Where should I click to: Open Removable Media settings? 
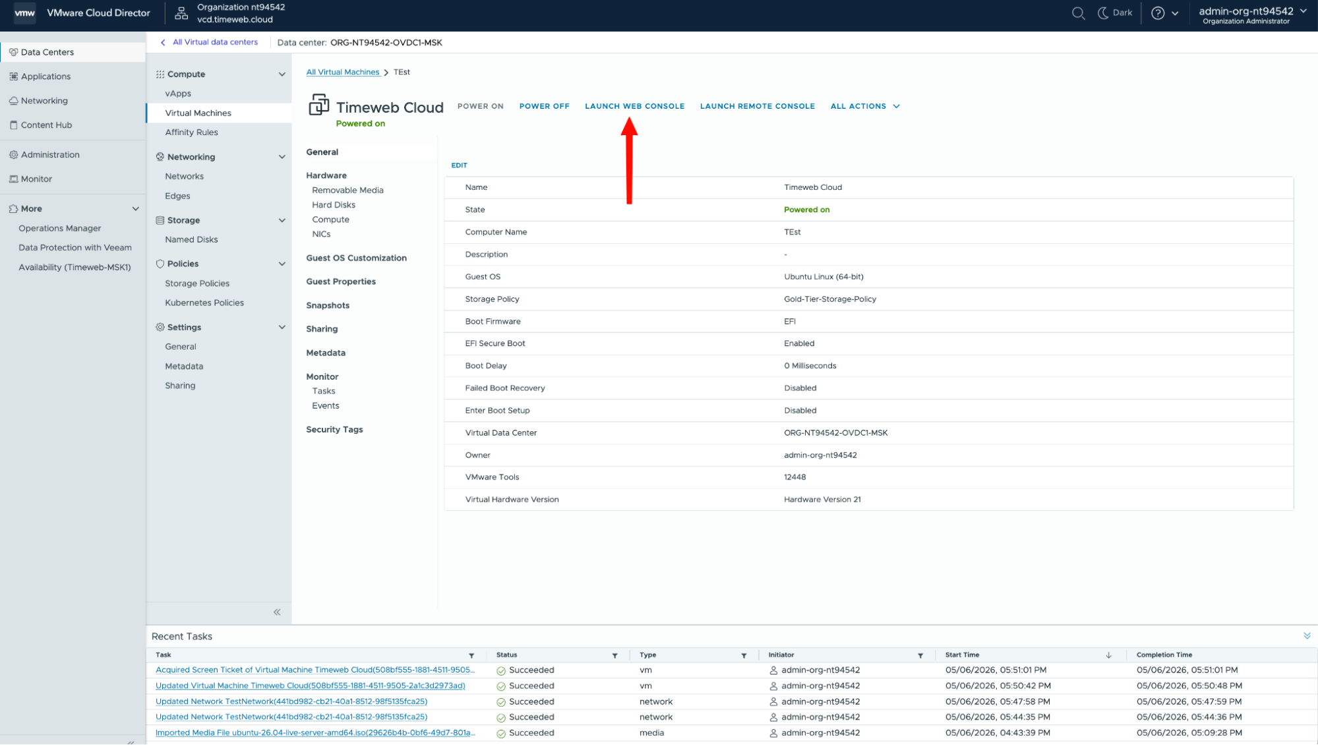click(347, 191)
